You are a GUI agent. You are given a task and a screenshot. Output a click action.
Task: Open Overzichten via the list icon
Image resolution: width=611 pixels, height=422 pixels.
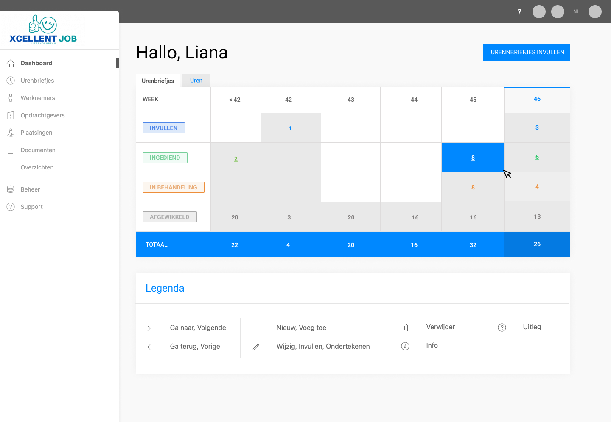coord(11,167)
